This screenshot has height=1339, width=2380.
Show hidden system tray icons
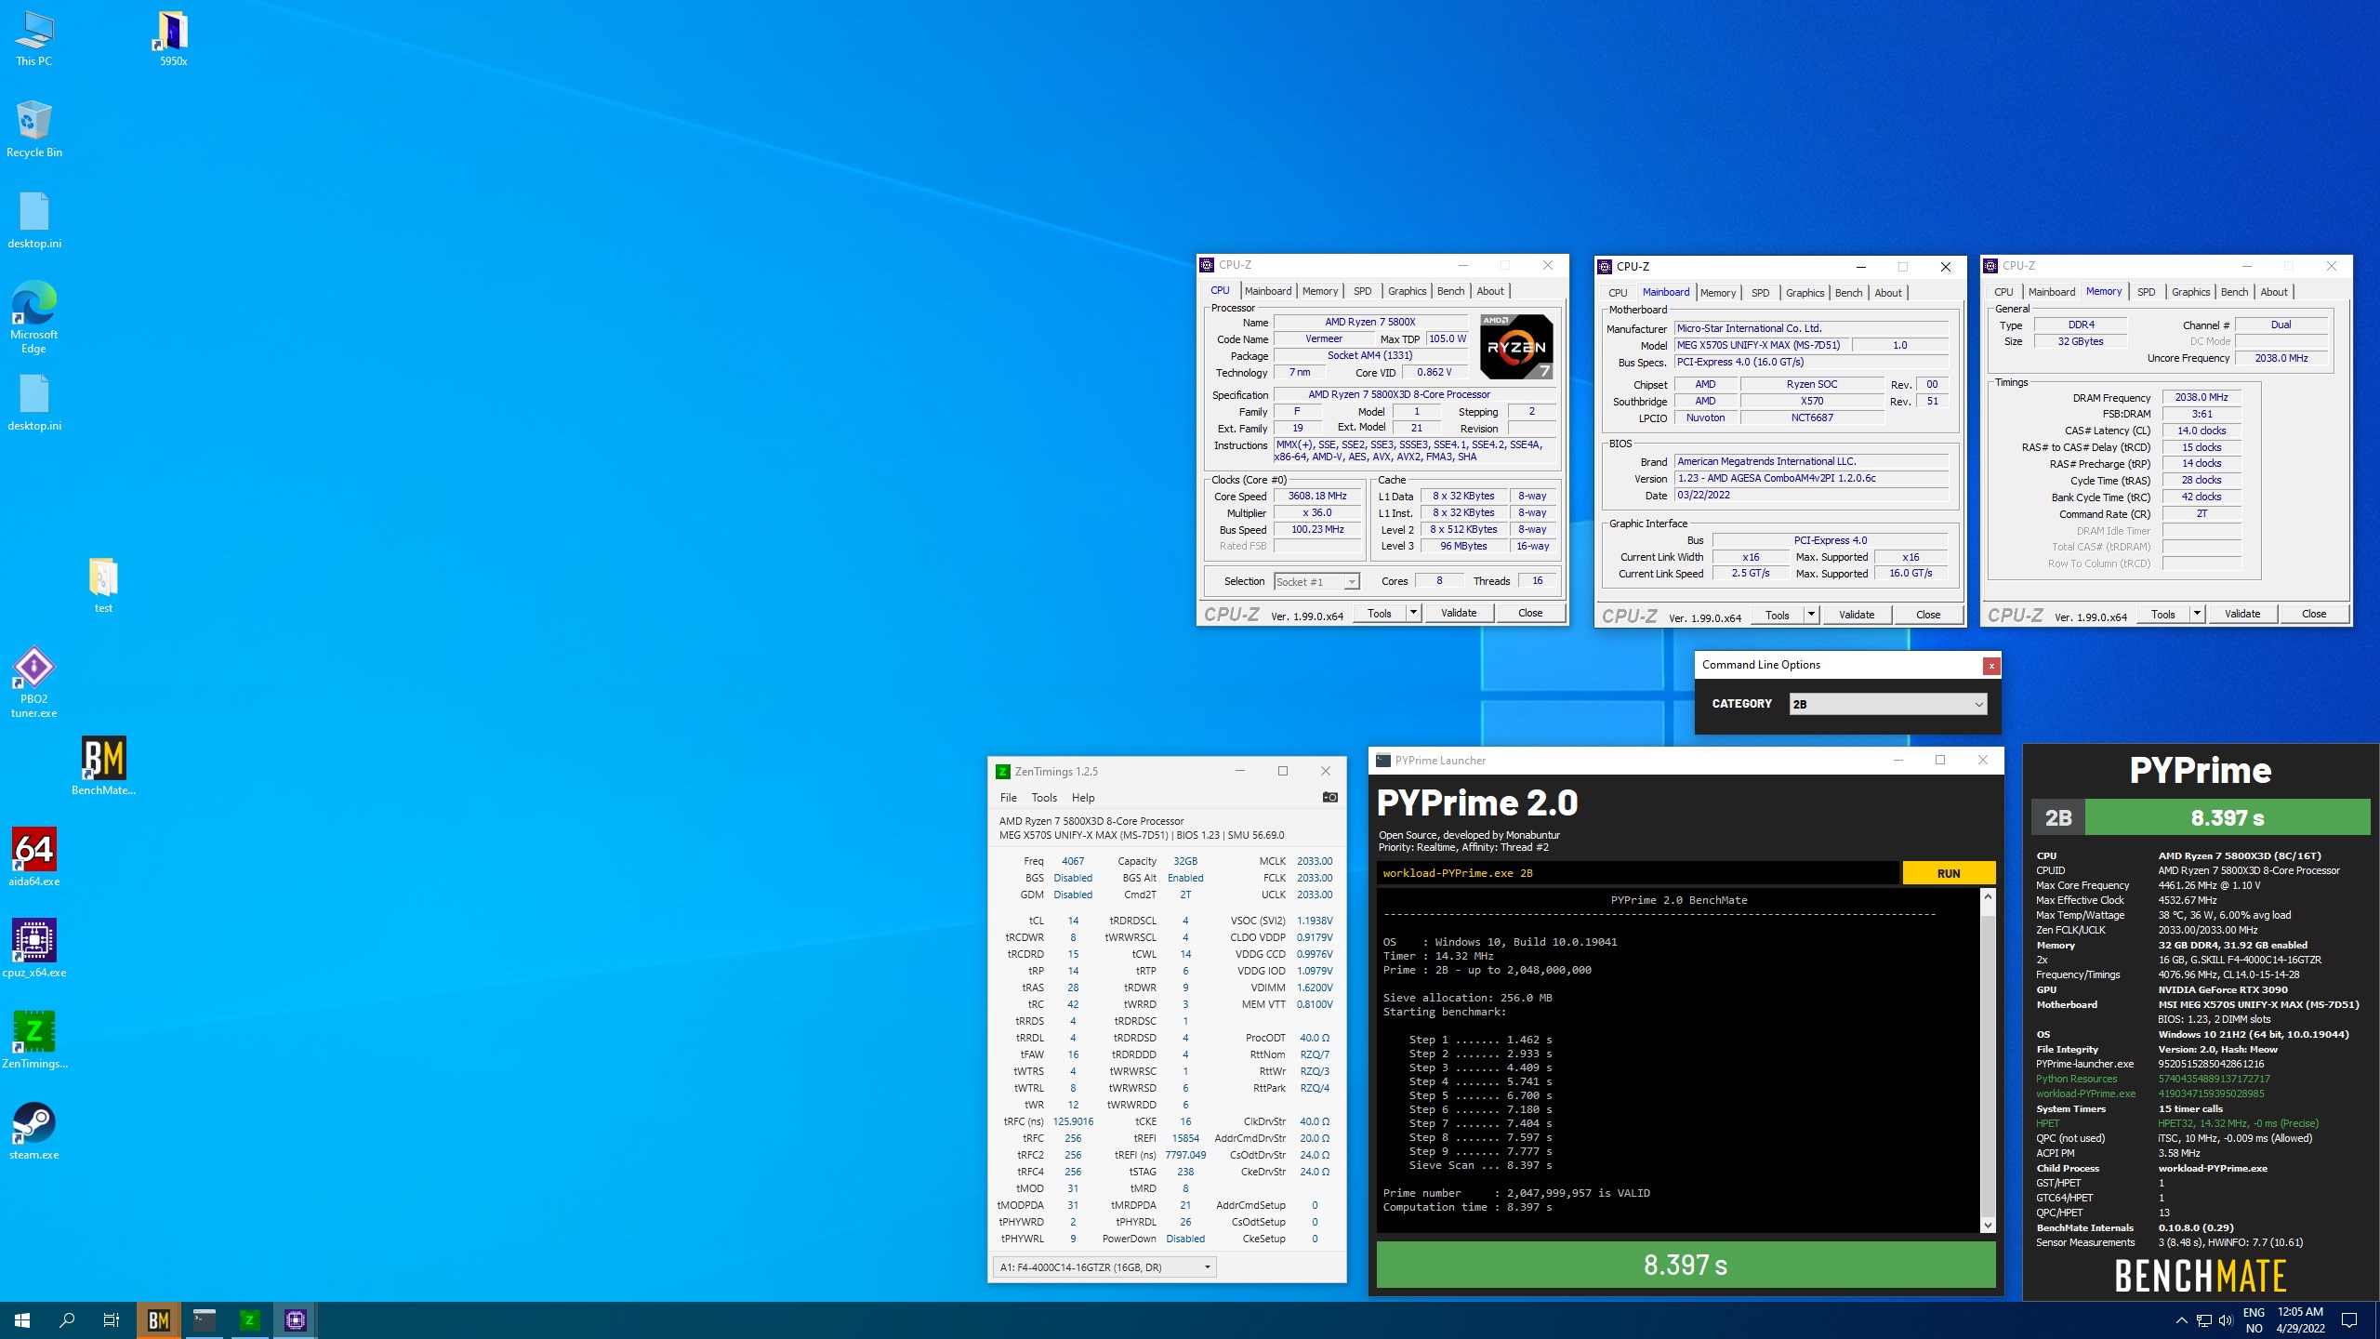point(2181,1320)
